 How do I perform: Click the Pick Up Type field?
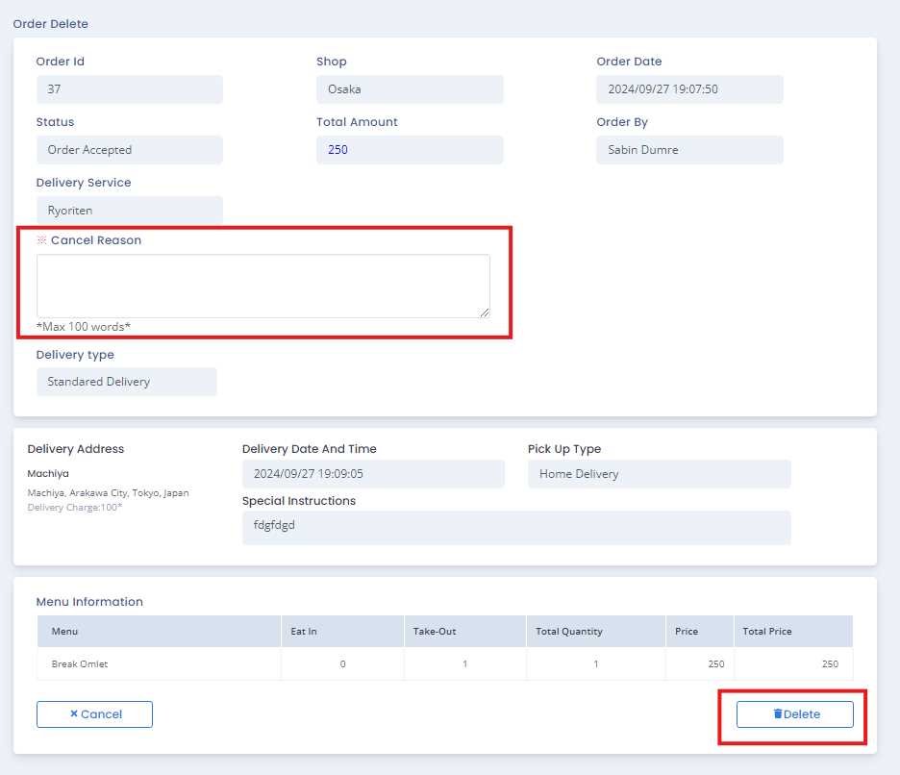659,474
